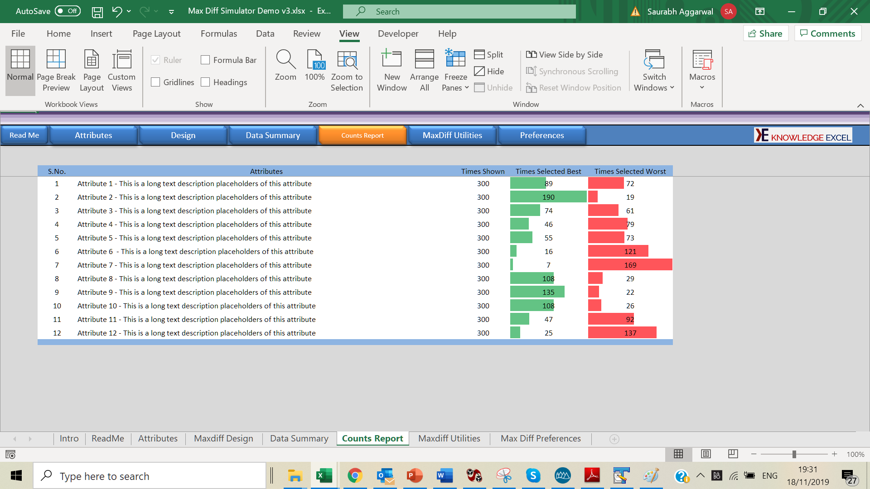This screenshot has width=870, height=489.
Task: Turn on the Headings checkbox
Action: click(205, 82)
